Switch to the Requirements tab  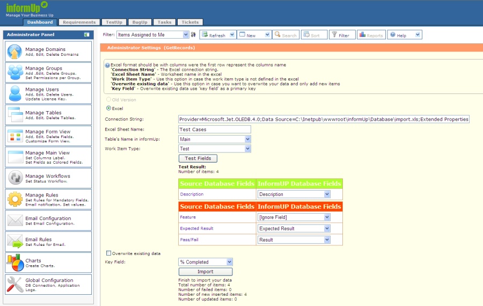pyautogui.click(x=79, y=22)
